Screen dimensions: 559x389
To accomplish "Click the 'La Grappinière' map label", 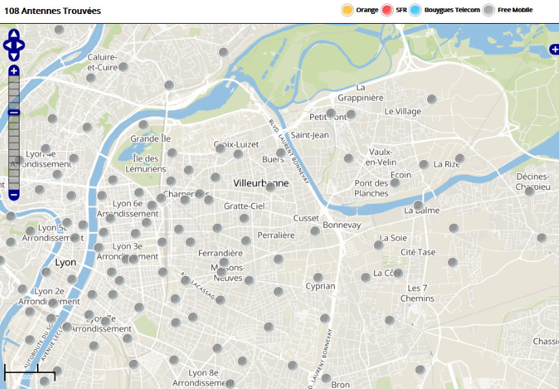I will point(361,93).
